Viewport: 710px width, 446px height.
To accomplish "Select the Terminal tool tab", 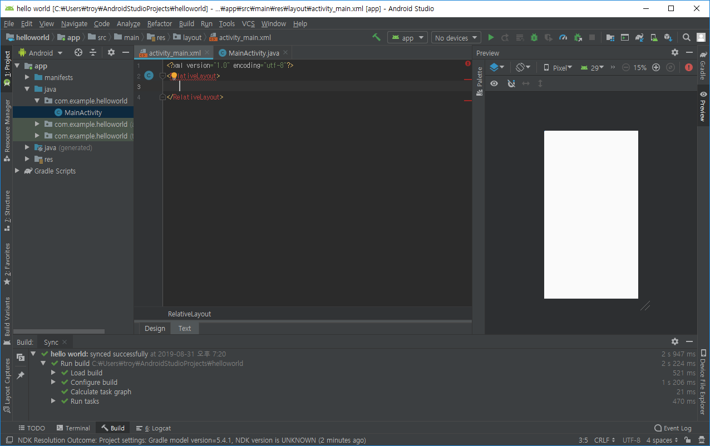I will click(73, 428).
